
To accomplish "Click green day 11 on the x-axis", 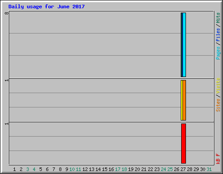I will (x=78, y=169).
